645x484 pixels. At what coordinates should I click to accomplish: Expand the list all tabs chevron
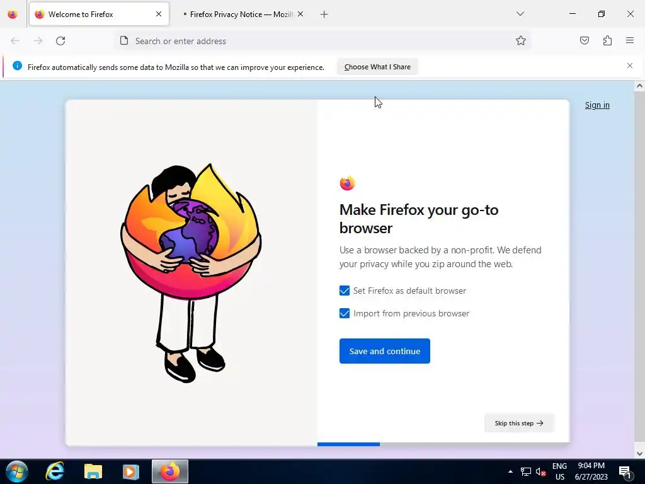(x=520, y=14)
